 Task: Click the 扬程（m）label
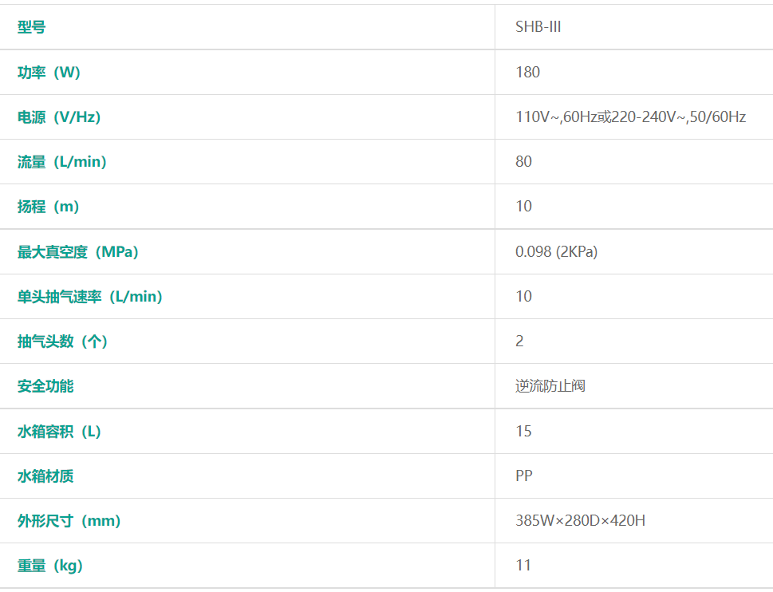click(x=49, y=207)
